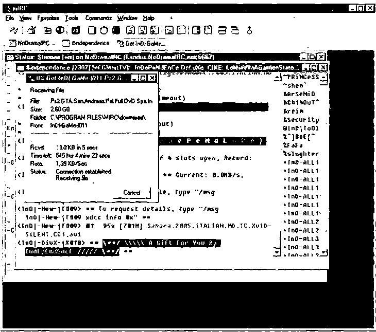Click the Cascade windows toolbar icon
Screen dimensions: 376x332
pos(235,30)
